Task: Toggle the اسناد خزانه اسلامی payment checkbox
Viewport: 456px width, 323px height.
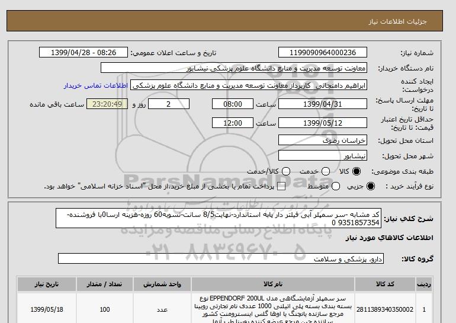Action: coord(281,187)
